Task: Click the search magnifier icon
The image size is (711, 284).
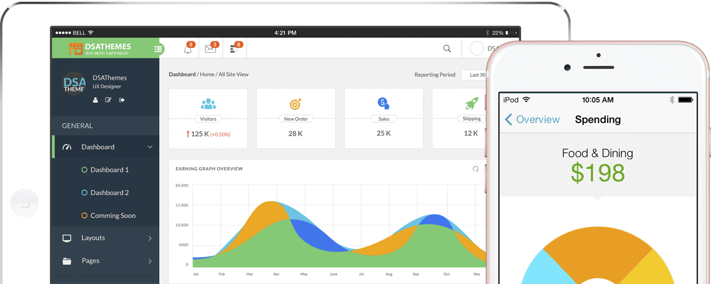Action: (x=447, y=49)
